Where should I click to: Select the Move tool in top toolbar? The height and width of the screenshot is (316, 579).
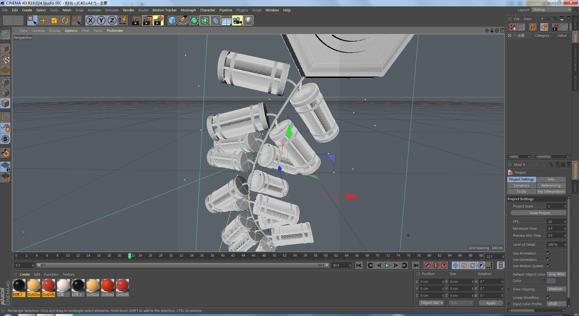43,21
